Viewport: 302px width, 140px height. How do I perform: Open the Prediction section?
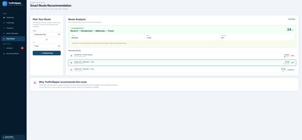tap(13, 28)
